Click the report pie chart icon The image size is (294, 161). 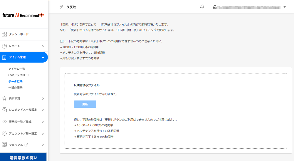tap(4, 46)
